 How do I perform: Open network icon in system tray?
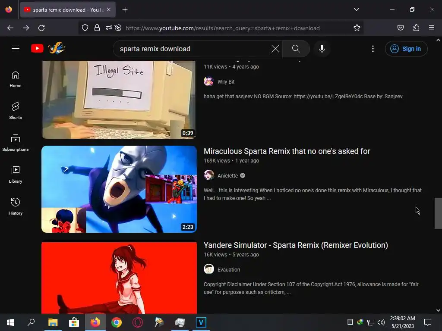tap(371, 322)
